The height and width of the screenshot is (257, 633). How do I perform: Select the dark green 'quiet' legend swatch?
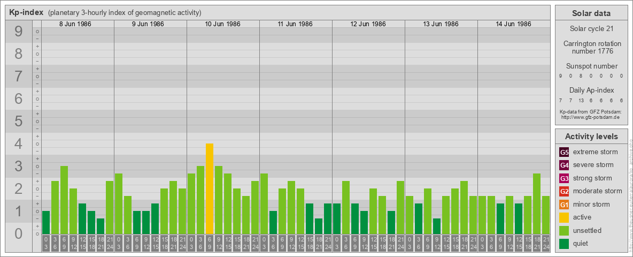(564, 244)
